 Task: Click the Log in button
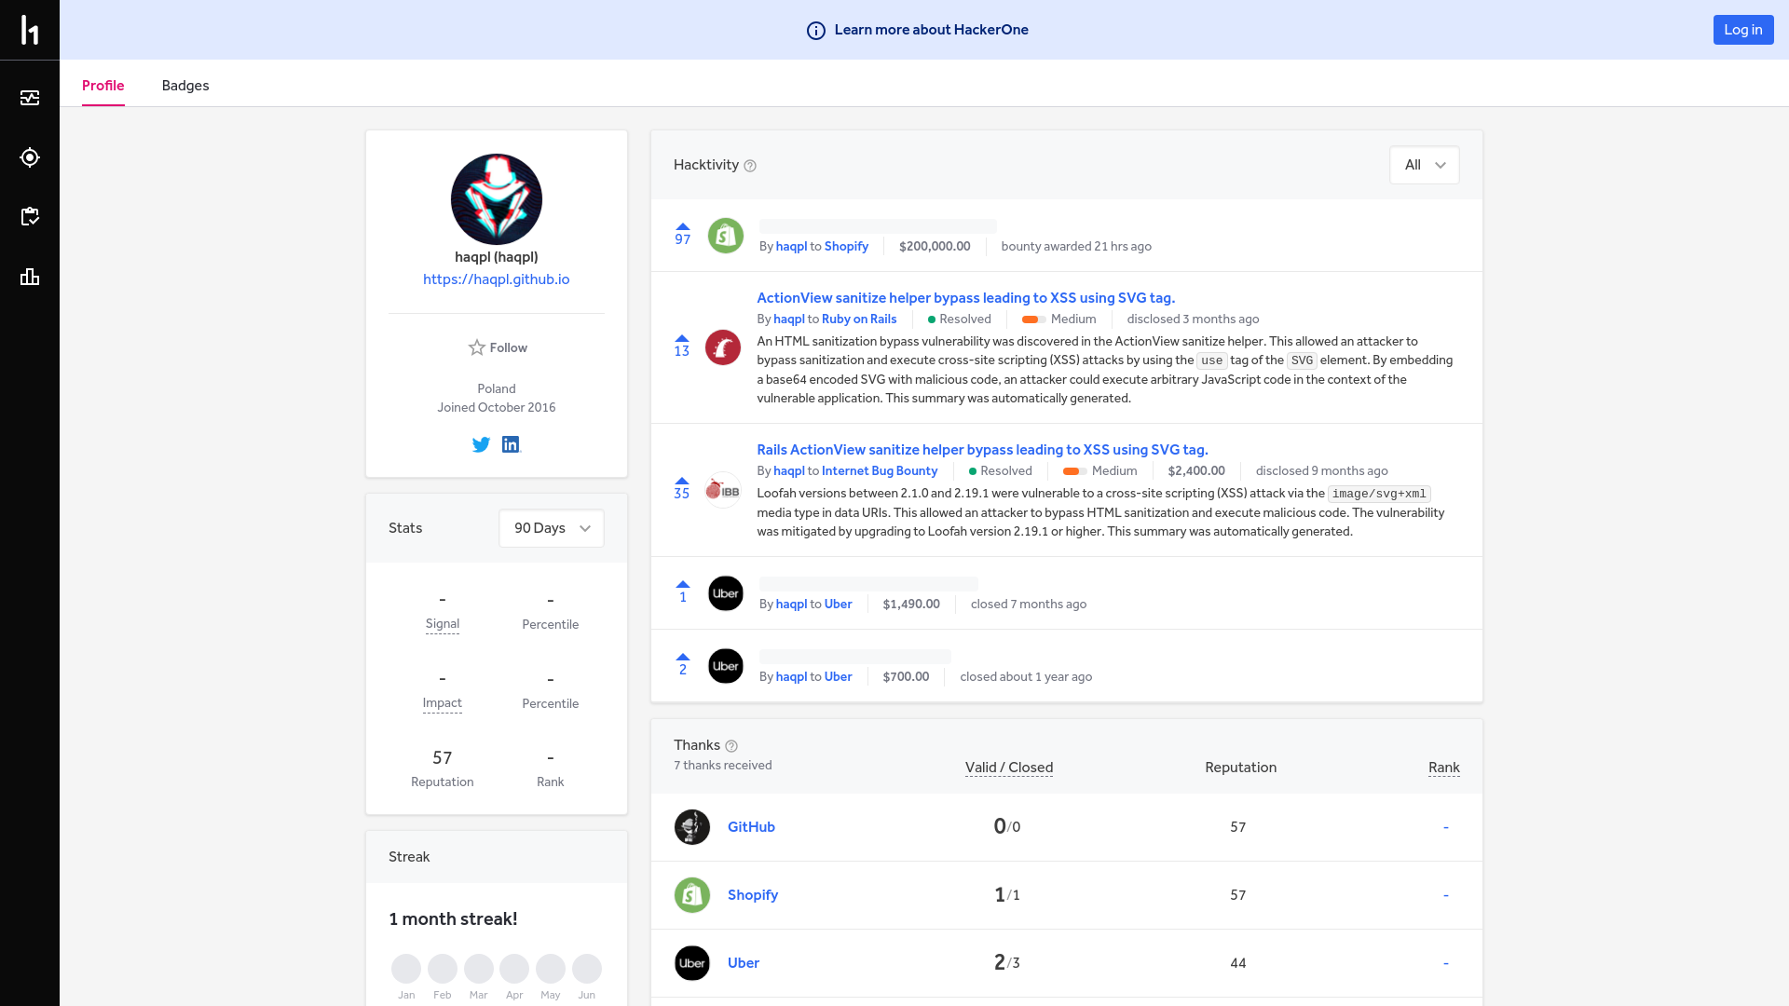click(1743, 30)
